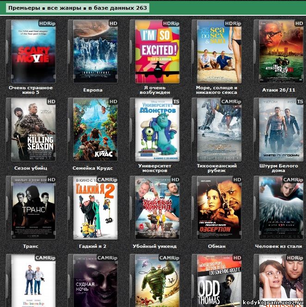Click HD badge on Обман poster
306x307 pixels.
[x=237, y=179]
